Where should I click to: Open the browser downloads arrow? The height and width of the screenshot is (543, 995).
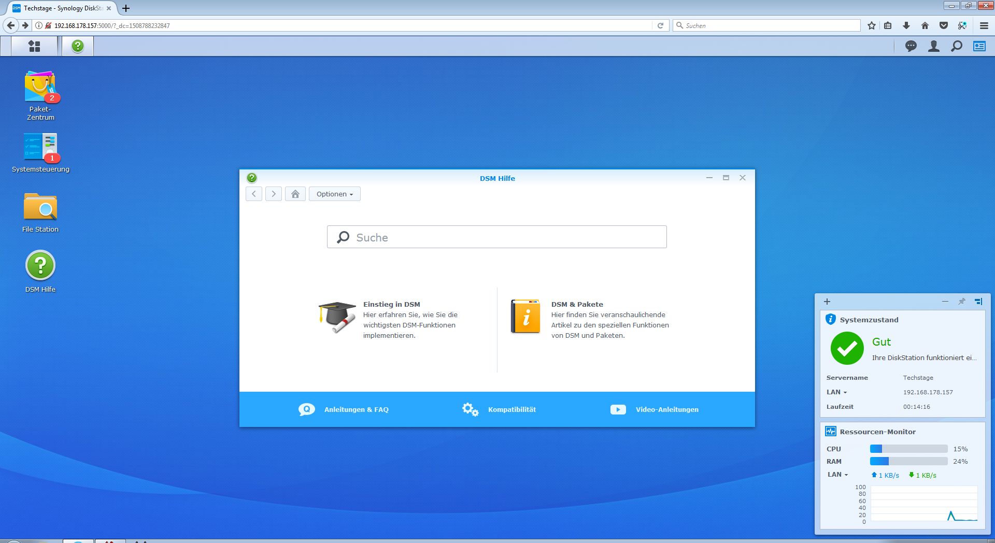click(906, 25)
